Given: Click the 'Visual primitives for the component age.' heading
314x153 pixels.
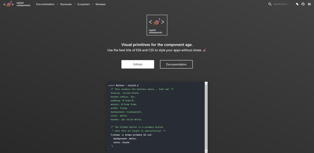Looking at the screenshot, I should click(157, 45).
